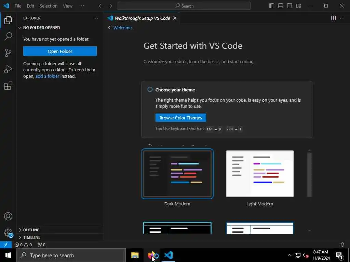The image size is (350, 262).
Task: Open the Manage gear icon
Action: point(8,233)
